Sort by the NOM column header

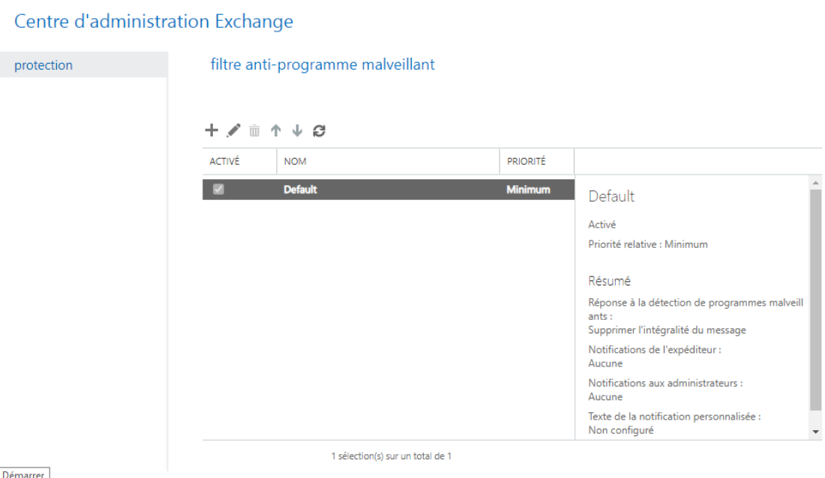coord(388,161)
